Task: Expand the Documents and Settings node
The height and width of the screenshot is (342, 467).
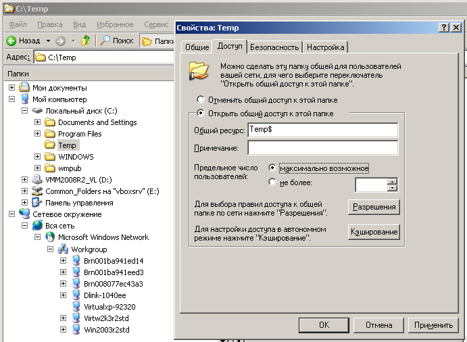Action: (37, 122)
